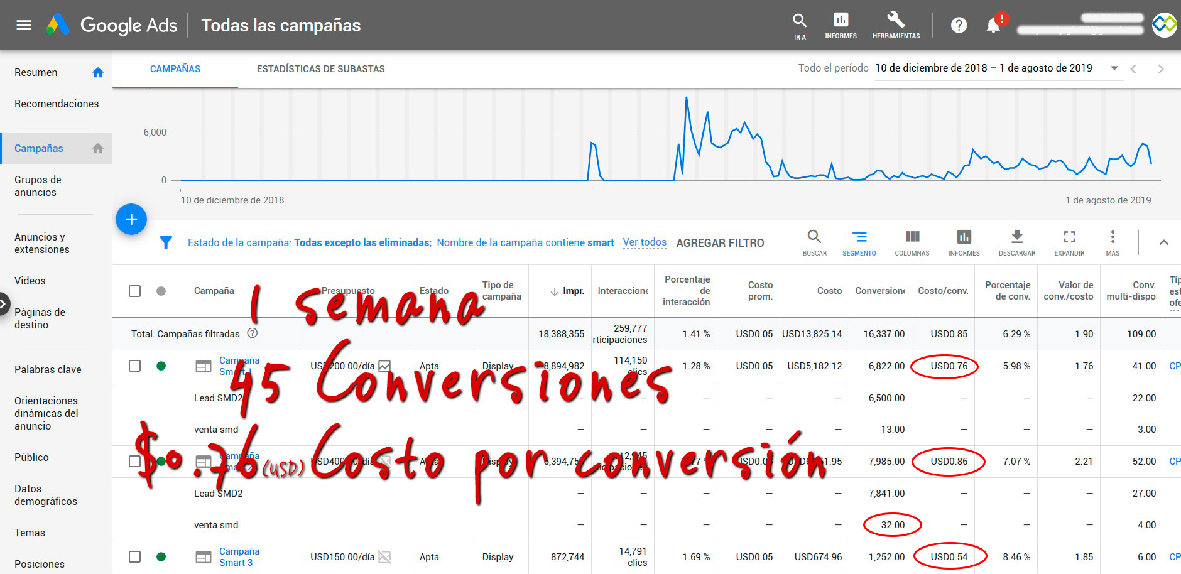
Task: Click the help icon beside Total: Campañas filtradas
Action: 253,333
